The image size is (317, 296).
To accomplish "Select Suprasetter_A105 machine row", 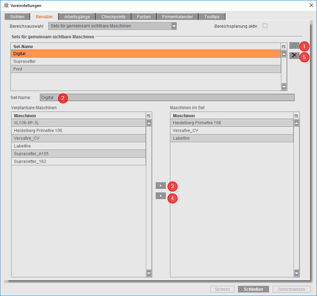I will tap(79, 154).
